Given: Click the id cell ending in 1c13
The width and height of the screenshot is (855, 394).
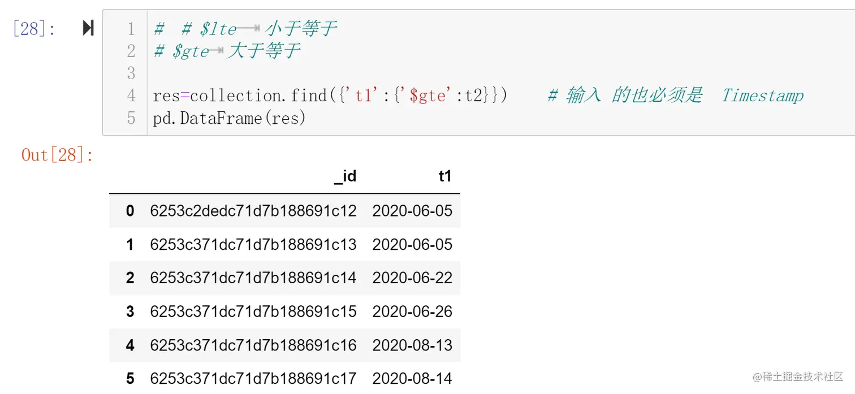Looking at the screenshot, I should 253,245.
